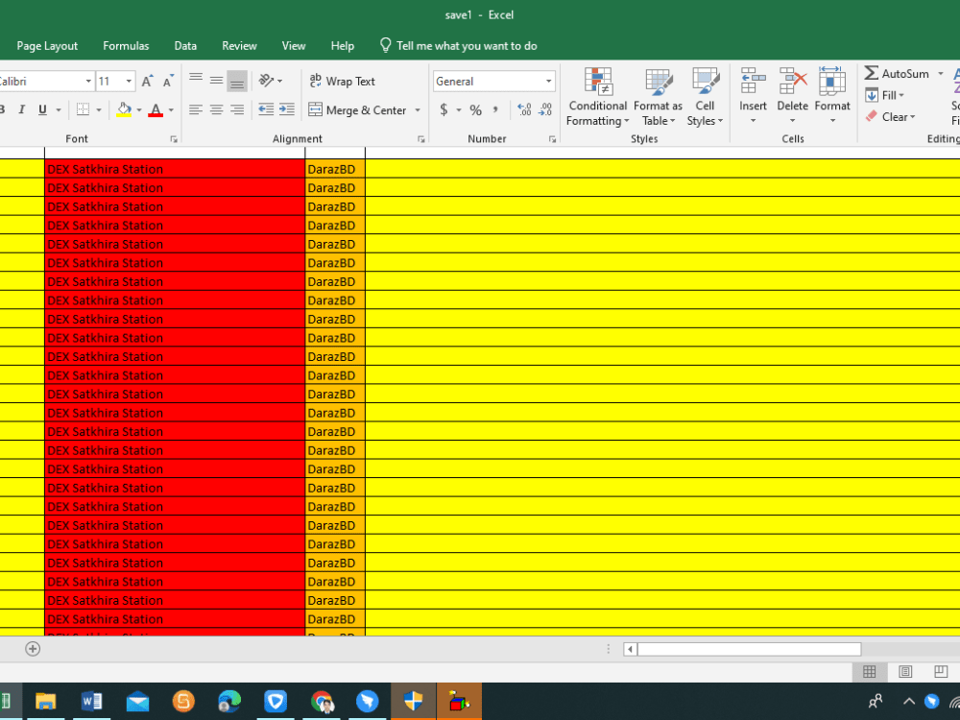
Task: Open the General number format dropdown
Action: [x=548, y=81]
